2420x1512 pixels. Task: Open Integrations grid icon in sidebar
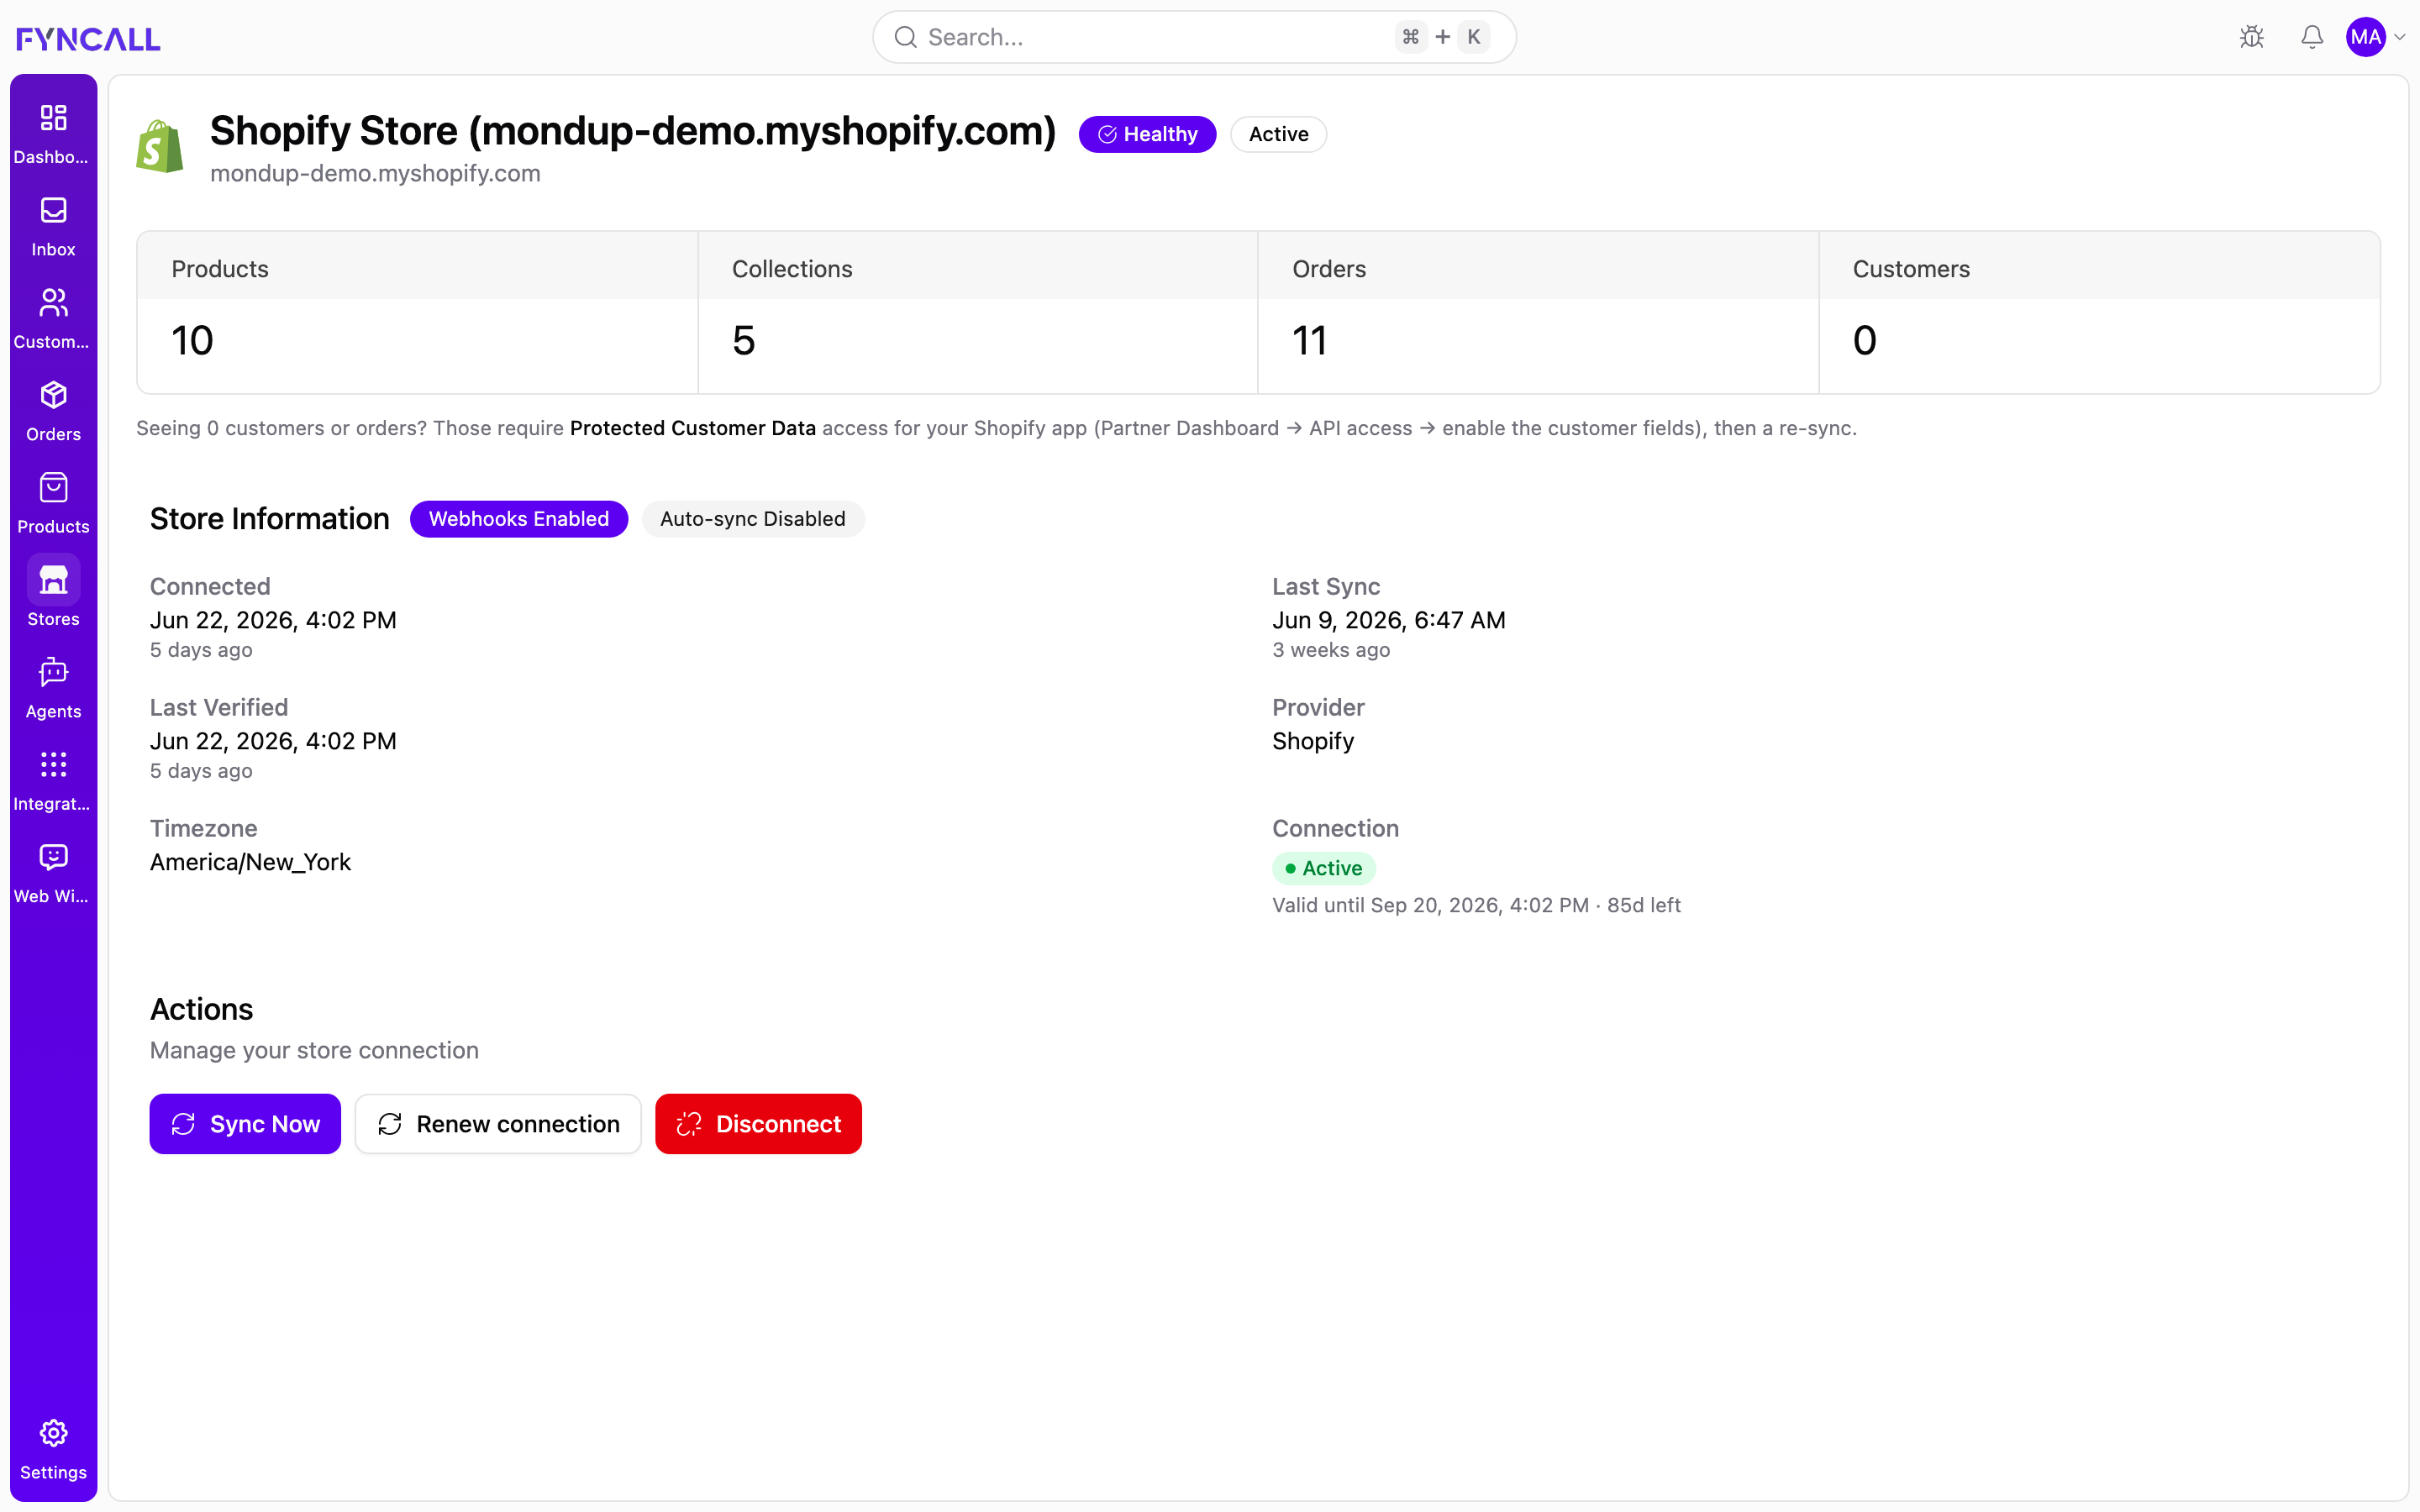click(53, 765)
